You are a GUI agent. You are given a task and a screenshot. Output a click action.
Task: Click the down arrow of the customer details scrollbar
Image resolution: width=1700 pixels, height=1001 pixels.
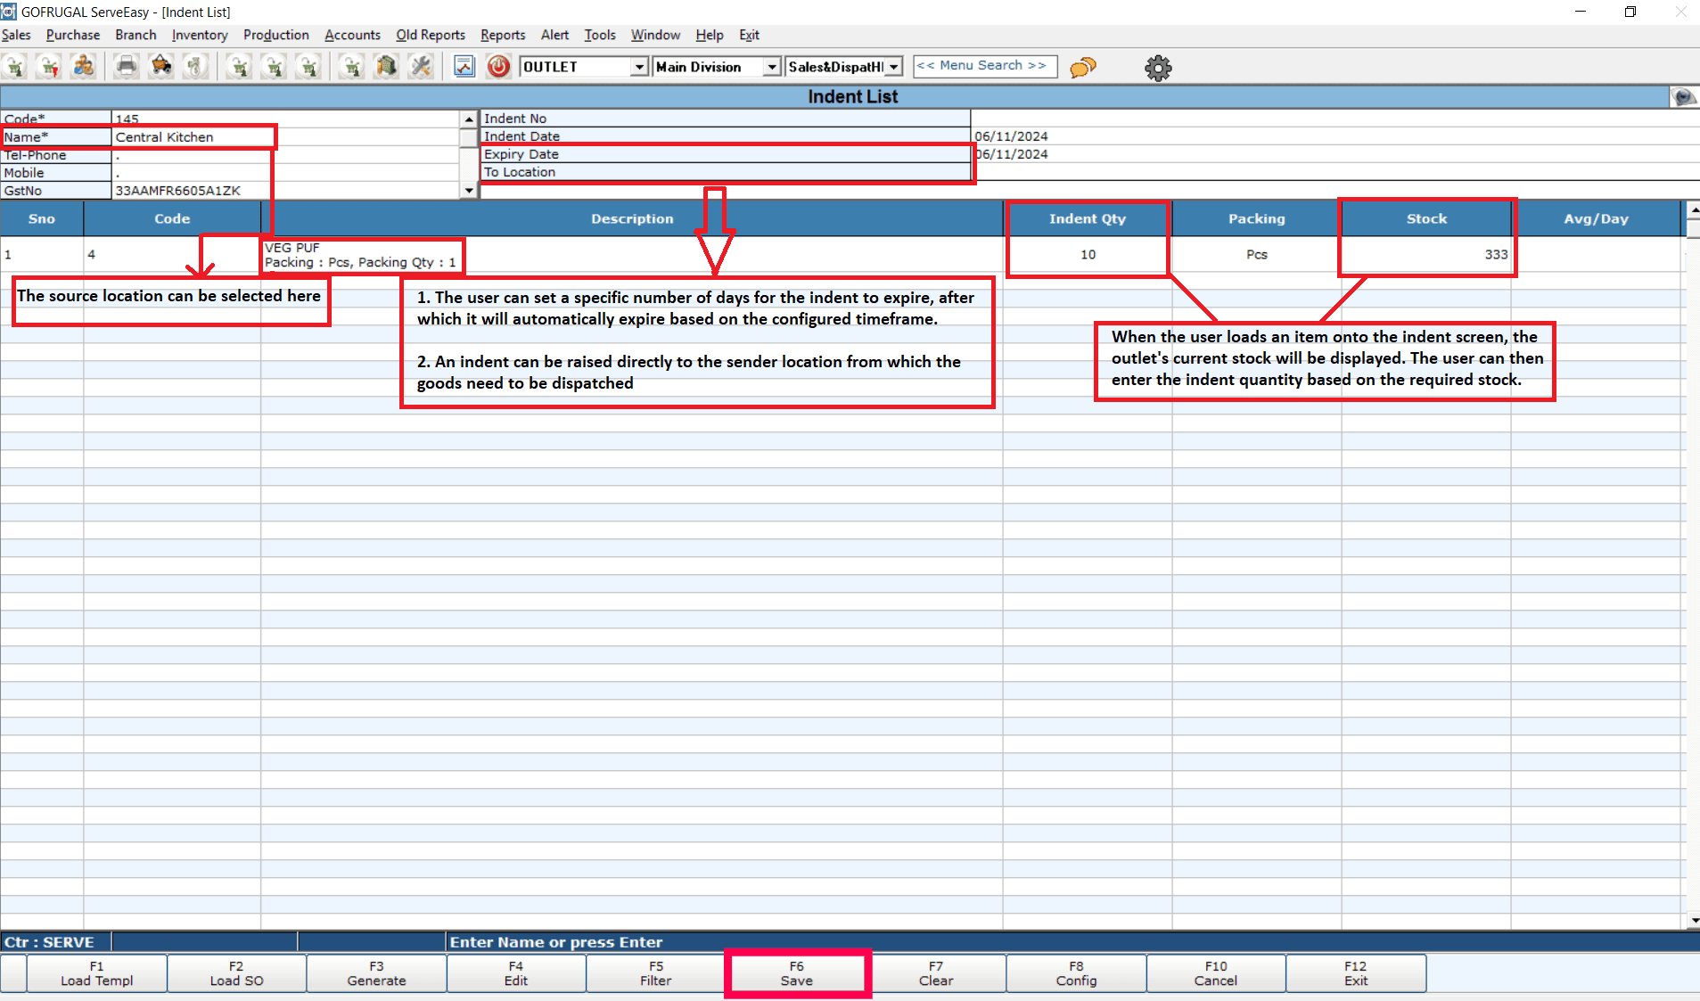[469, 190]
